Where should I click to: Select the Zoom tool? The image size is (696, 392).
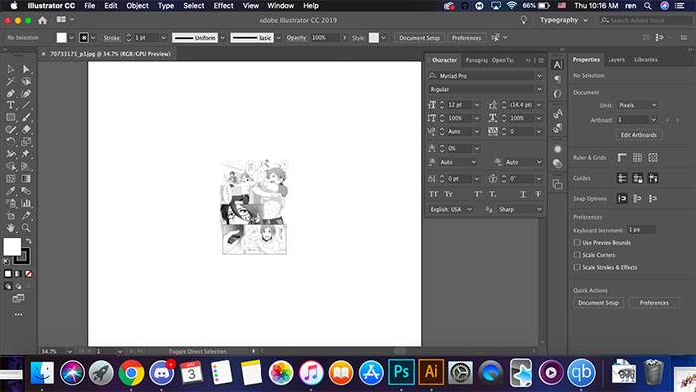tap(26, 228)
